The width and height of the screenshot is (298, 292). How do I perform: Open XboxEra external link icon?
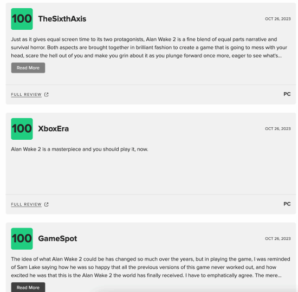(47, 204)
